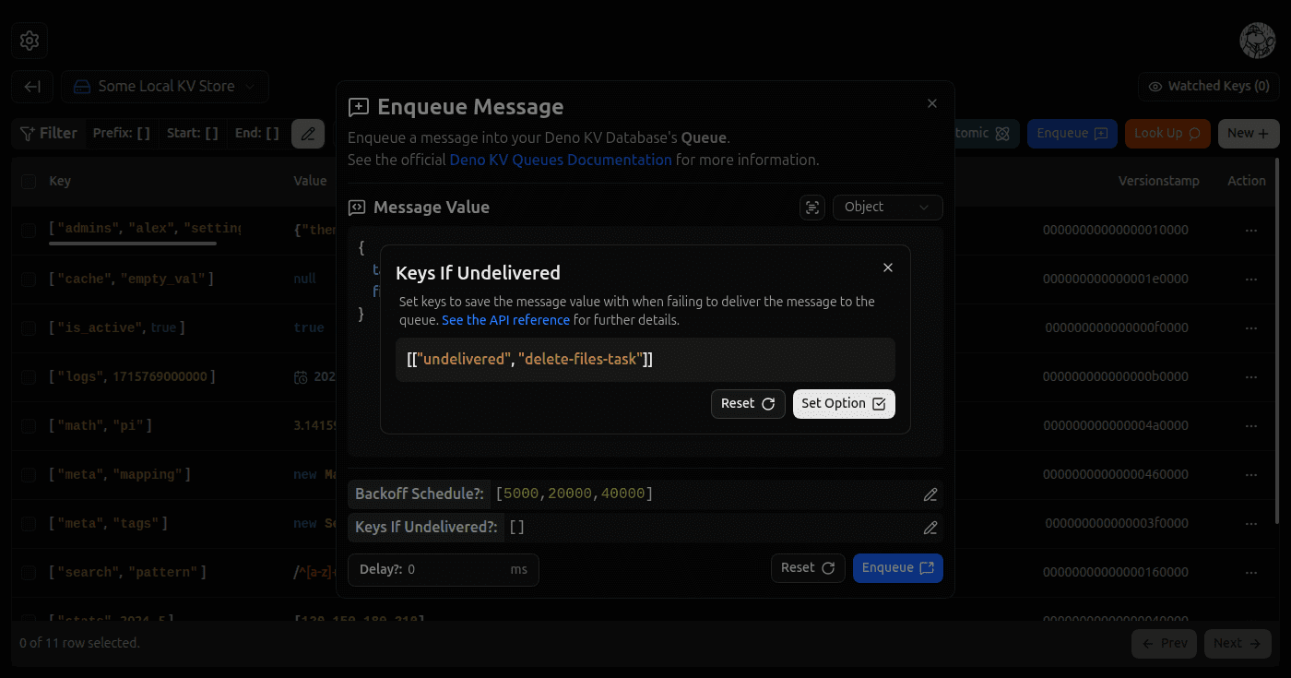1291x678 pixels.
Task: Click the horizontal scrollbar under admins key
Action: pos(133,244)
